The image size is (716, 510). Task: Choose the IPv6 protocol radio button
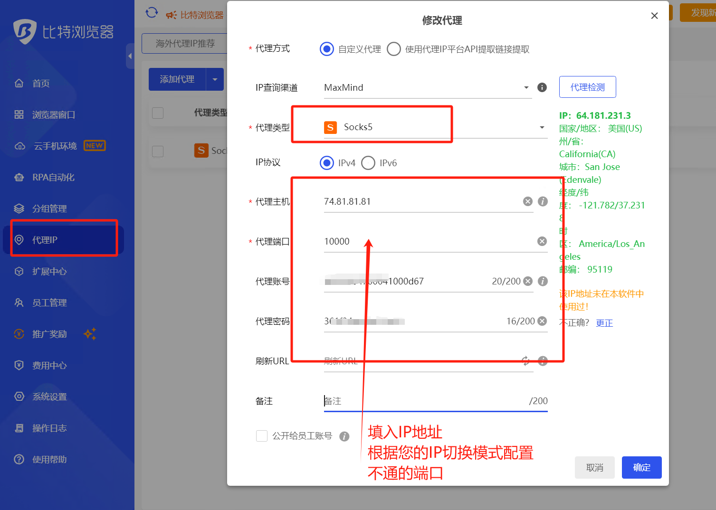368,163
